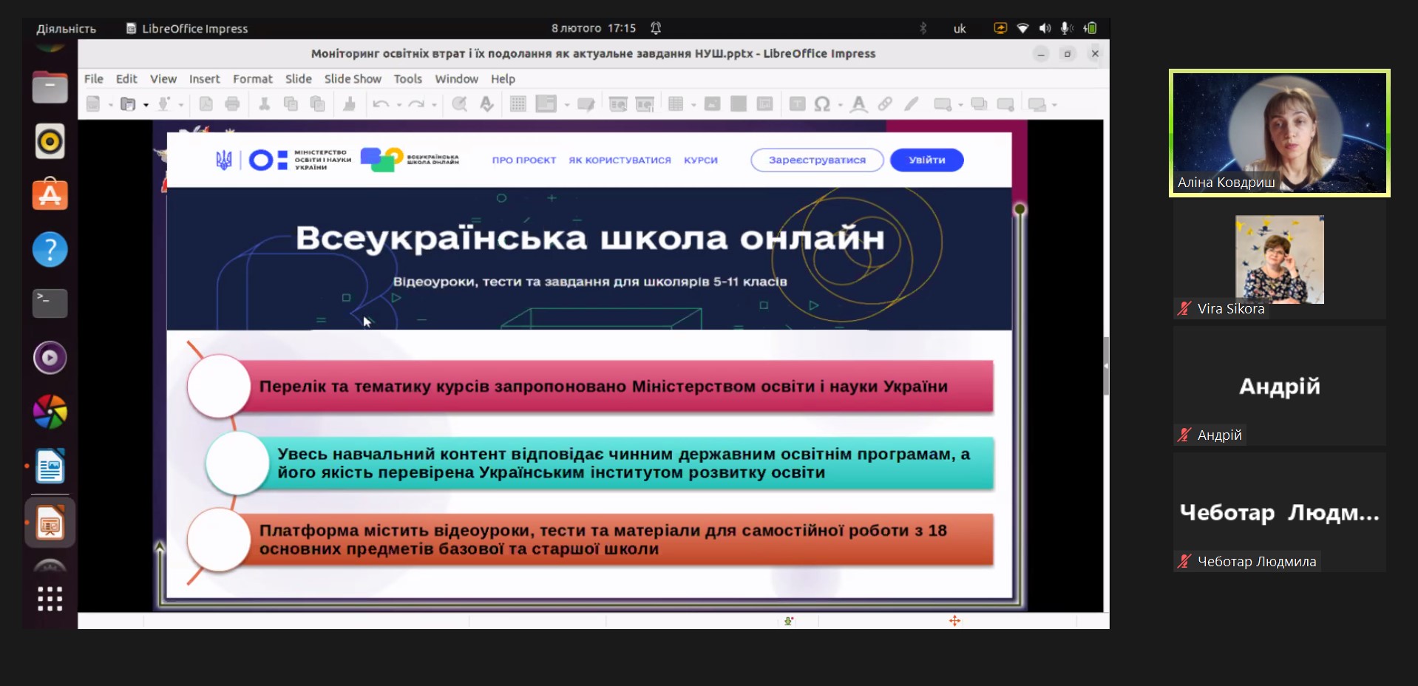Select the Insert Text Box tool
The image size is (1418, 686).
(797, 104)
